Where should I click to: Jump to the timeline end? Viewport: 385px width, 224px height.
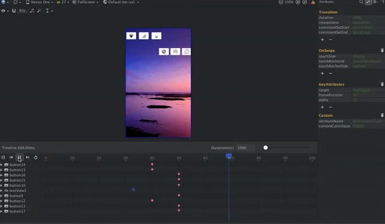pyautogui.click(x=28, y=157)
